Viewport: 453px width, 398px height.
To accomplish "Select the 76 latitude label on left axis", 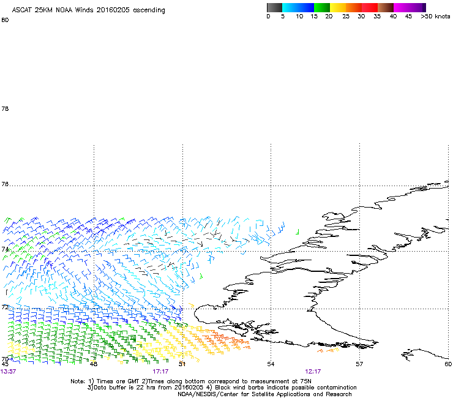I will click(5, 184).
